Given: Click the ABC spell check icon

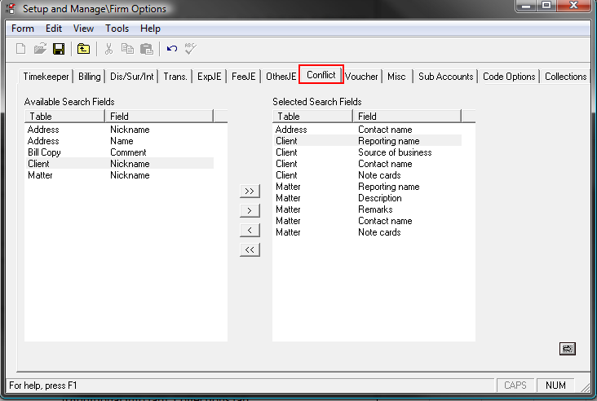Looking at the screenshot, I should click(x=190, y=49).
